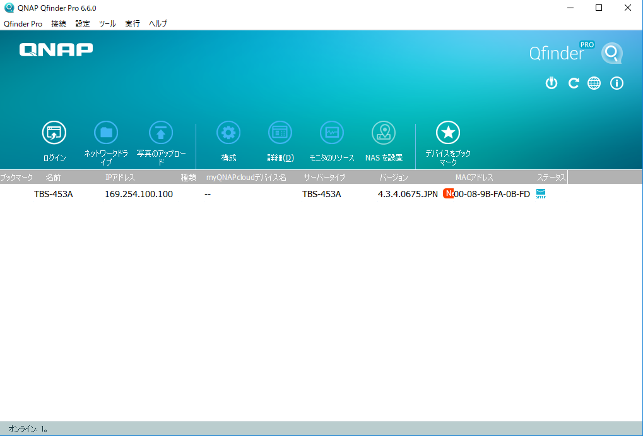Click the Qfinder Pro title bar app icon
This screenshot has width=643, height=436.
click(9, 8)
